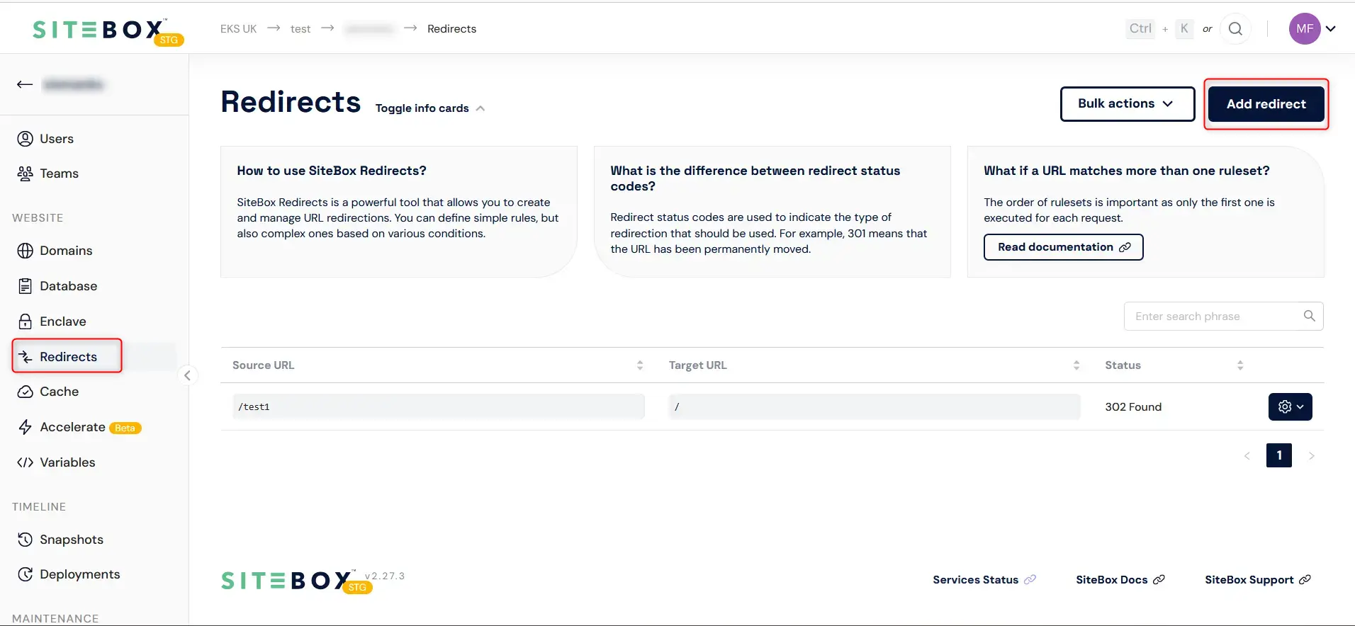The width and height of the screenshot is (1355, 626).
Task: Select the Database menu item
Action: tap(69, 286)
